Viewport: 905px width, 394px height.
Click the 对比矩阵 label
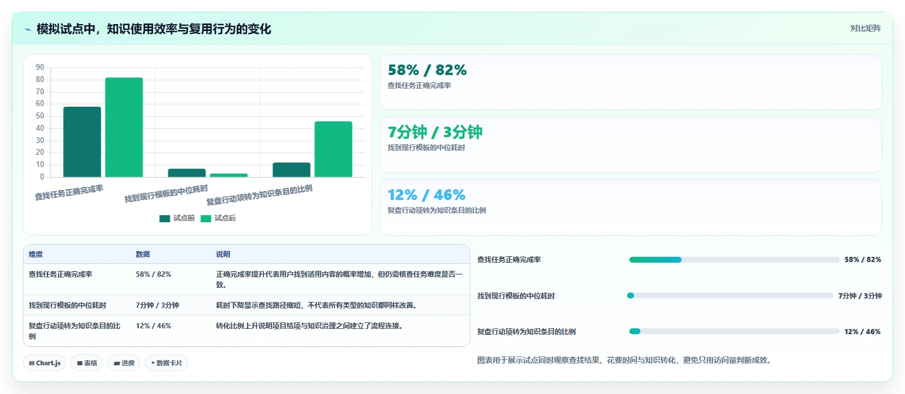click(865, 28)
